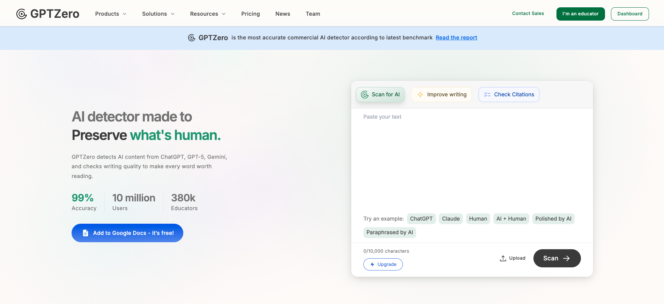Click the 'Try an example:' label
664x304 pixels.
tap(383, 219)
